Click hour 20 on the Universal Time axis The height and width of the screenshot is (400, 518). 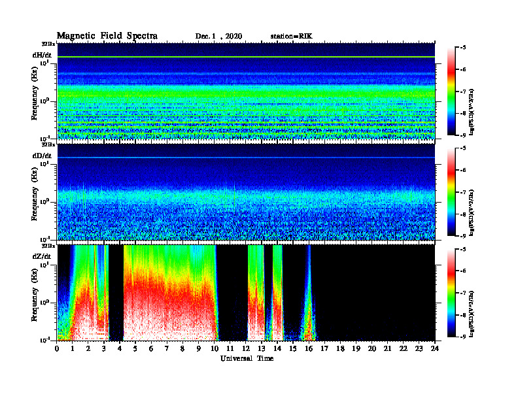[371, 349]
